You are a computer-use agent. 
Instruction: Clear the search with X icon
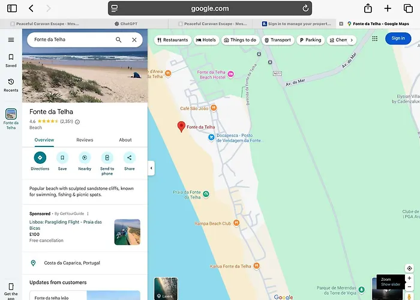click(x=134, y=40)
